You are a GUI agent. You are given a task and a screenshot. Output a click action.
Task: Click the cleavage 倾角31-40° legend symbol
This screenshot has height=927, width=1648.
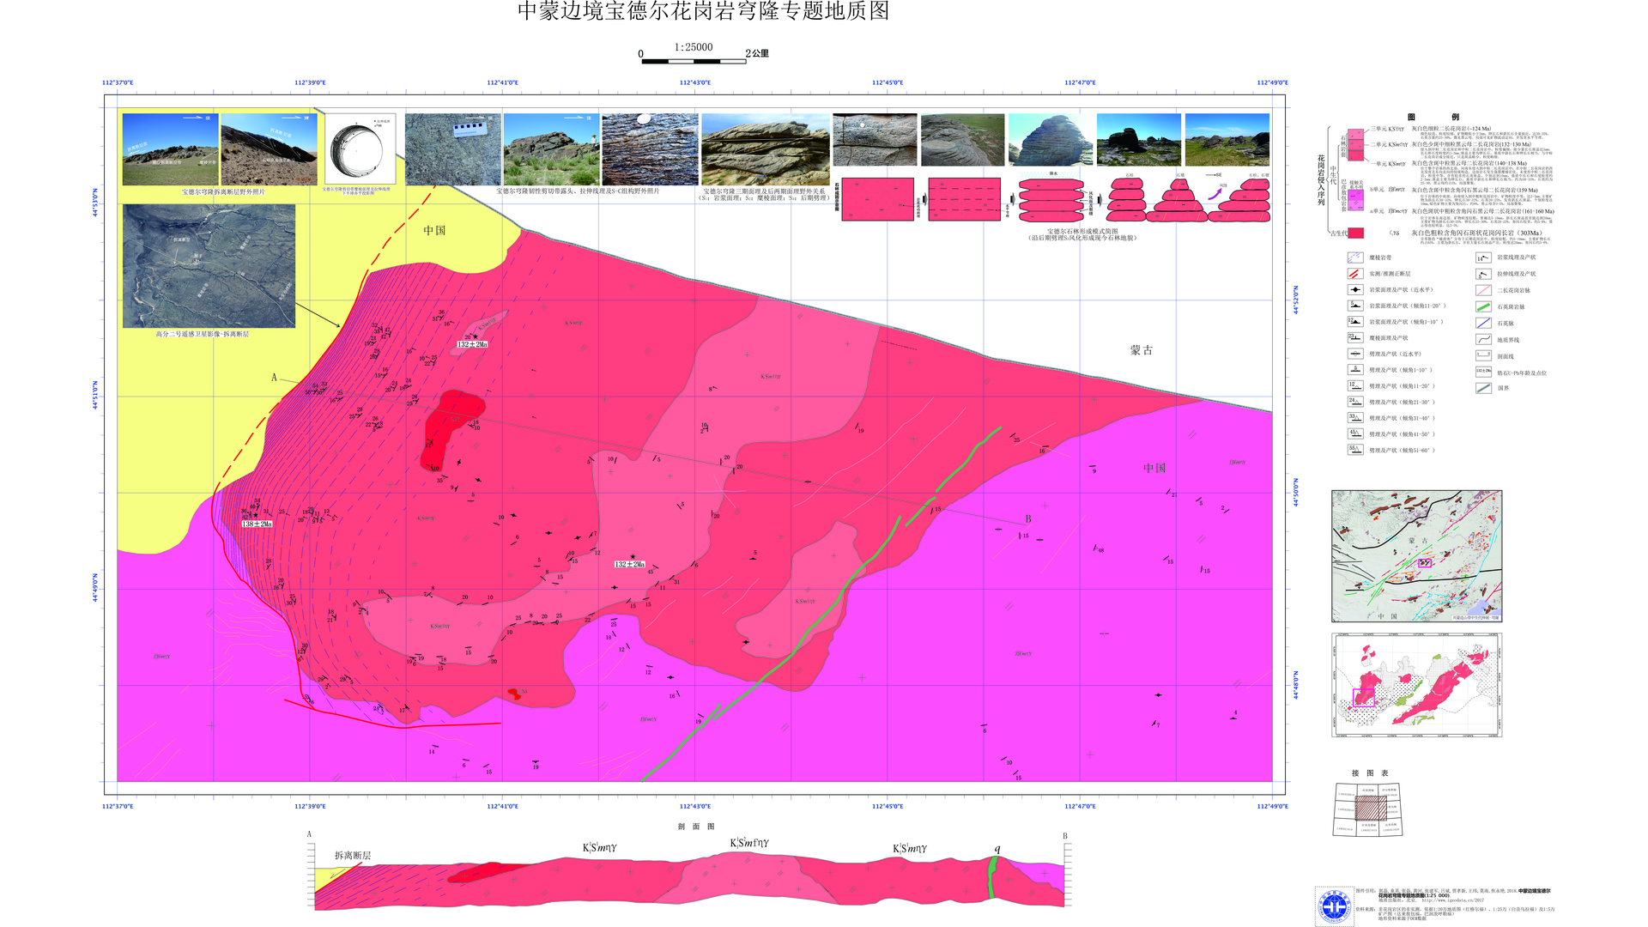pyautogui.click(x=1355, y=418)
